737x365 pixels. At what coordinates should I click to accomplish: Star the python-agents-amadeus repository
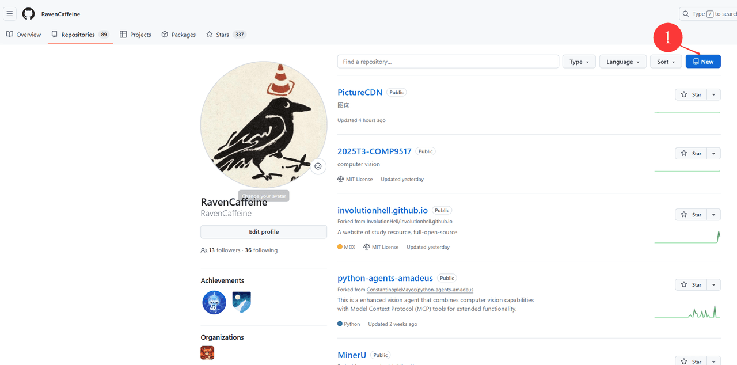[690, 284]
